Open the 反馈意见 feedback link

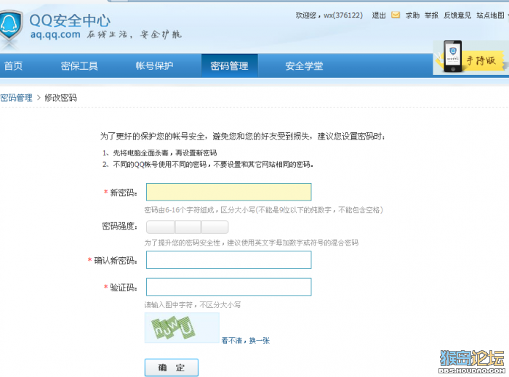pyautogui.click(x=457, y=15)
